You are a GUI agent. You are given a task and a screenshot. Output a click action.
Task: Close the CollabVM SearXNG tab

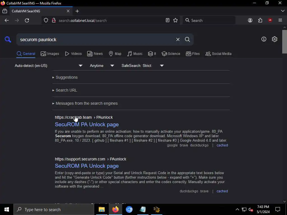[68, 11]
